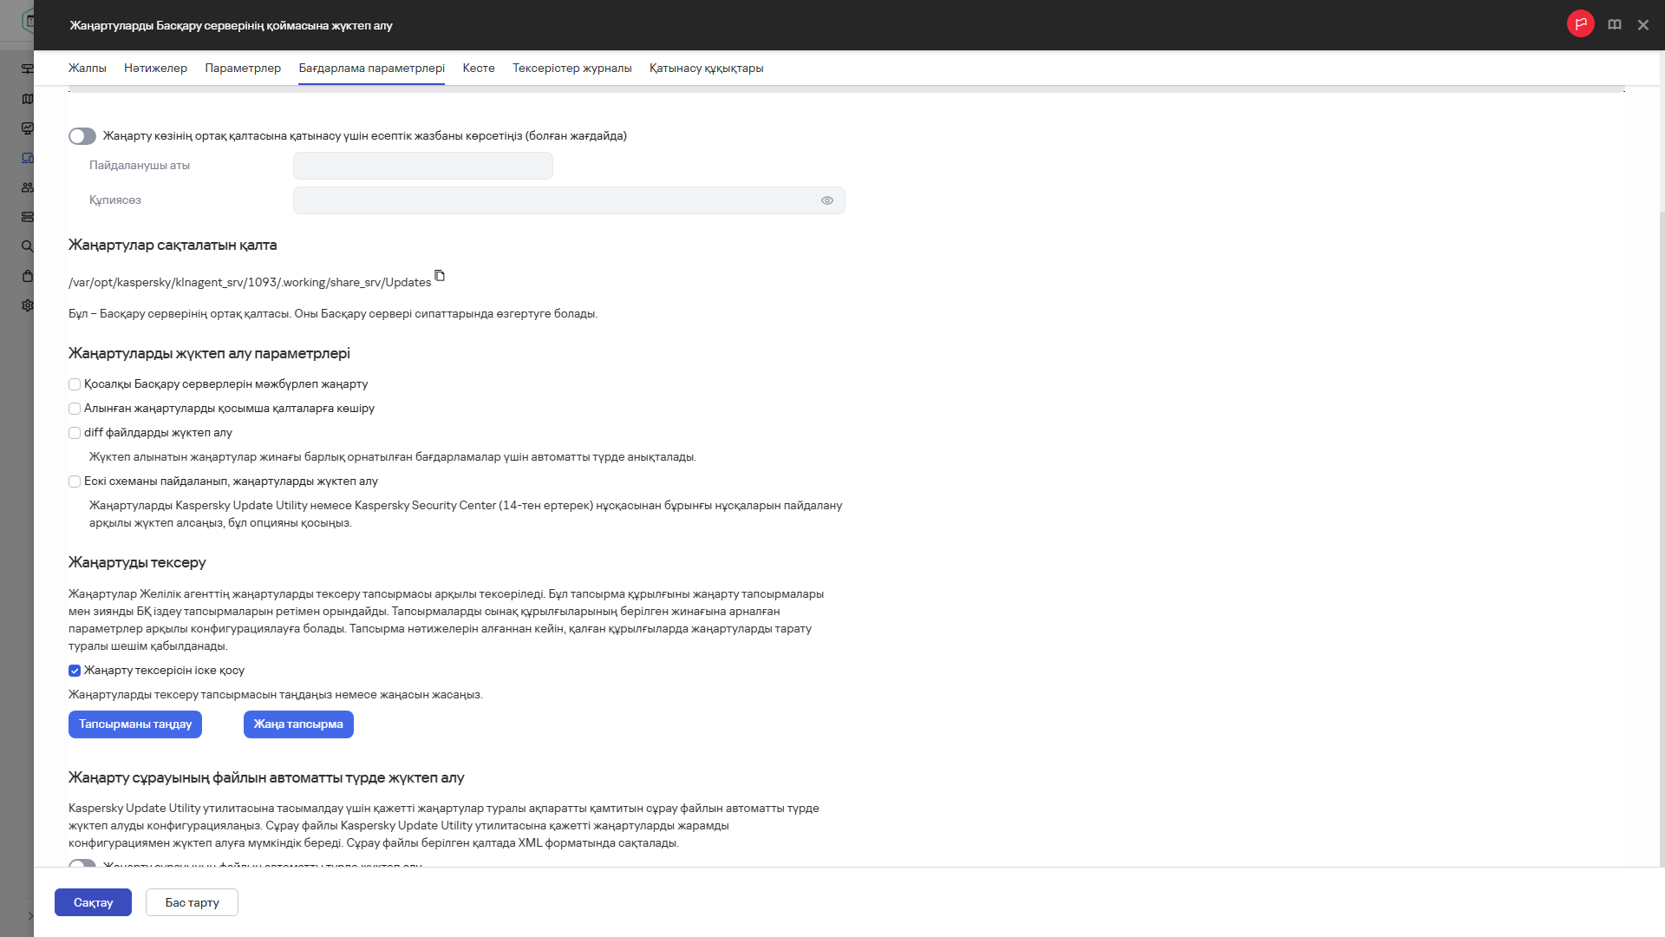Open the monitoring chart sidebar icon
This screenshot has height=937, width=1665.
28,128
